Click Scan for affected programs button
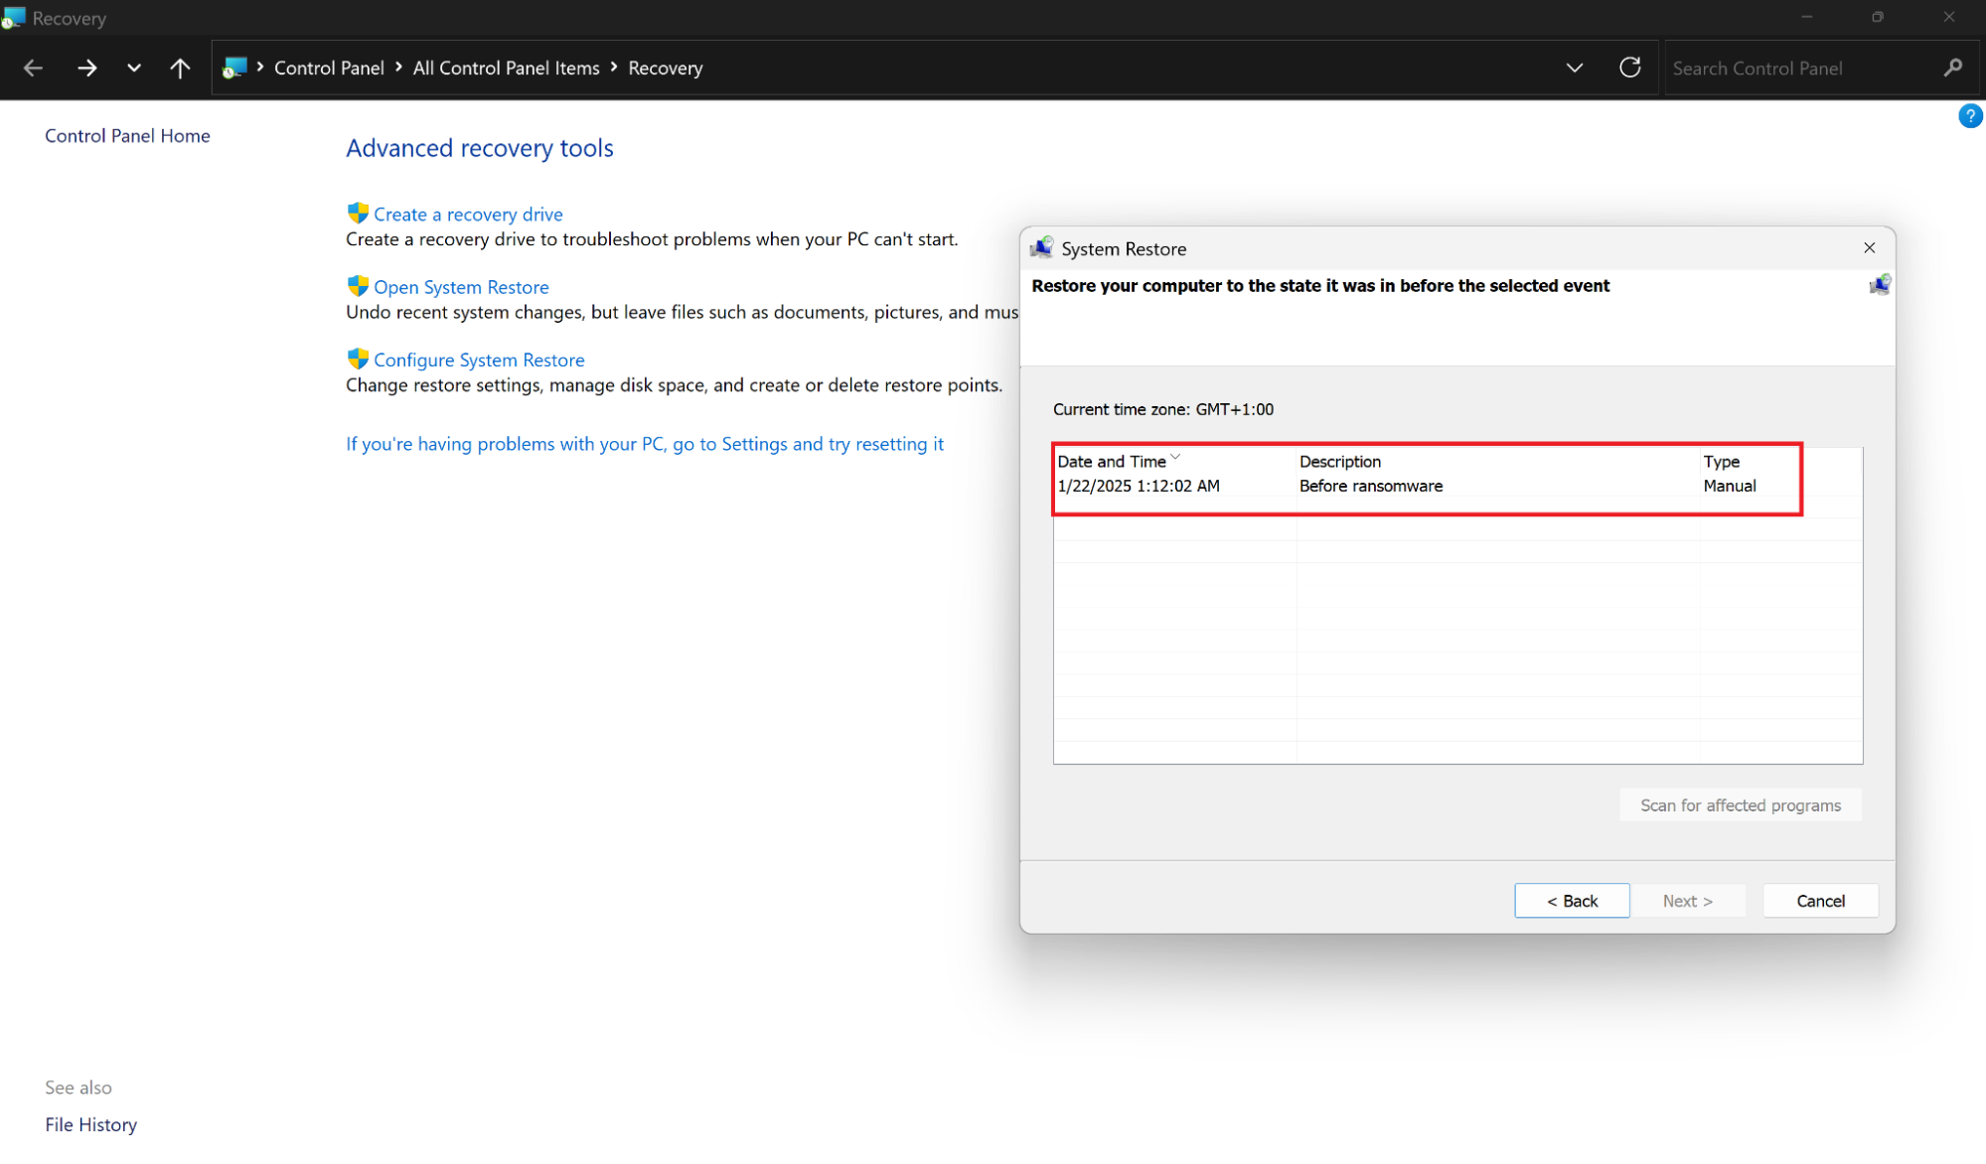The image size is (1986, 1164). point(1741,805)
